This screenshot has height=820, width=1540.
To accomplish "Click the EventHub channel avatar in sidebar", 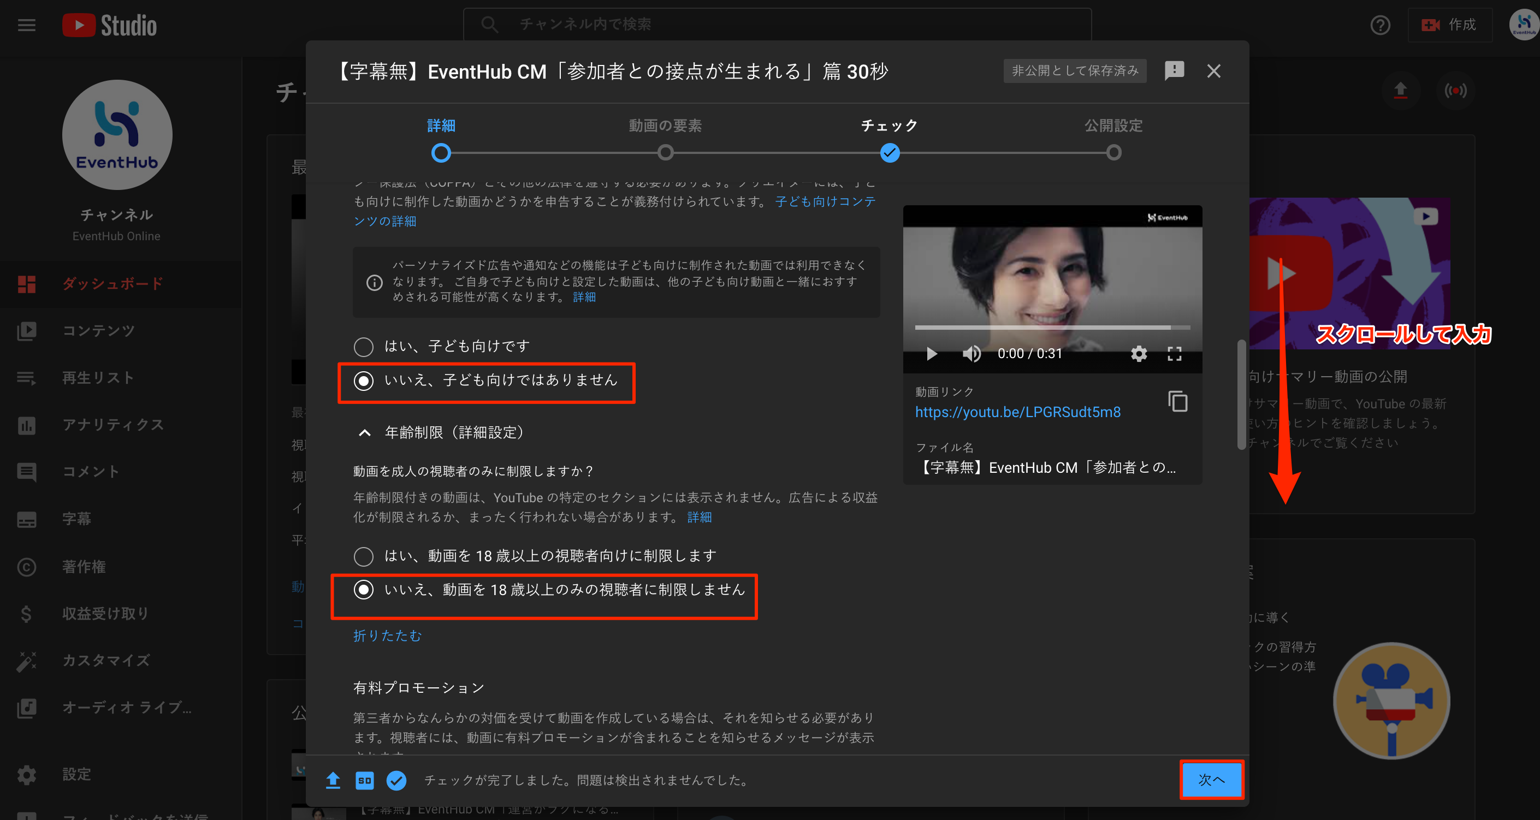I will click(117, 135).
